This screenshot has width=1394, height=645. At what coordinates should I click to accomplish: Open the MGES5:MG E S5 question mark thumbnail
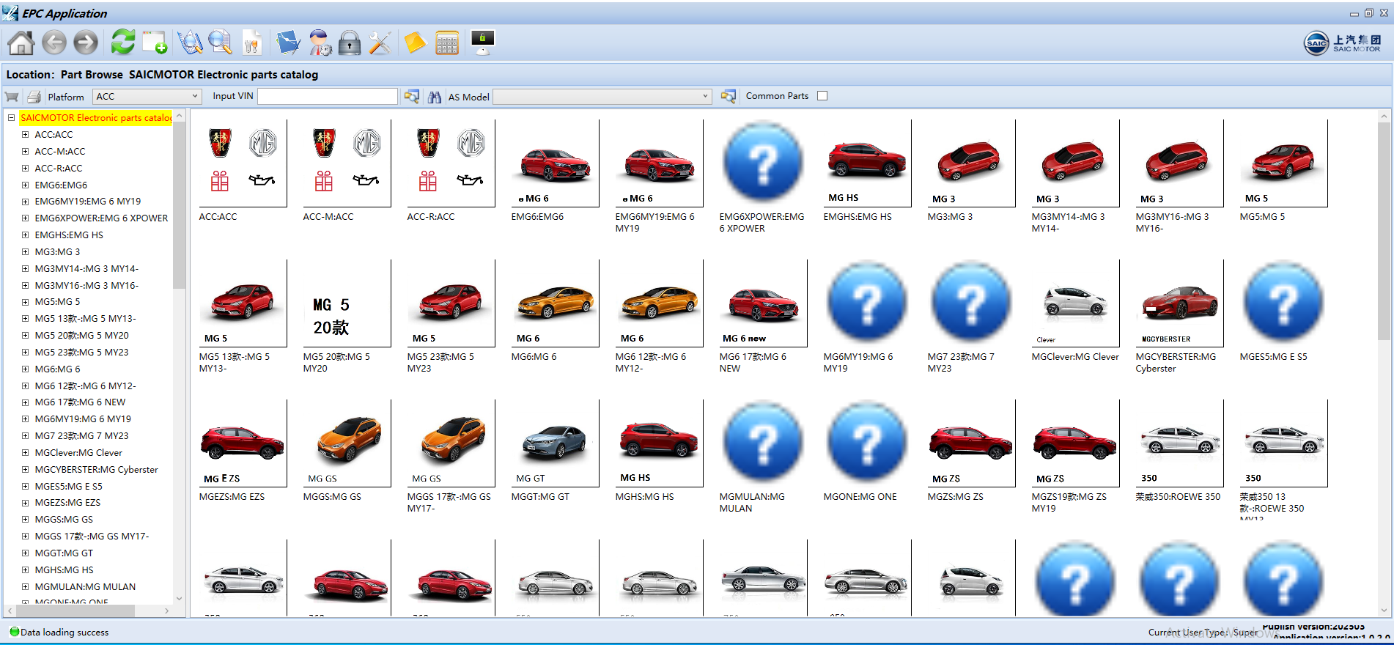pos(1283,303)
